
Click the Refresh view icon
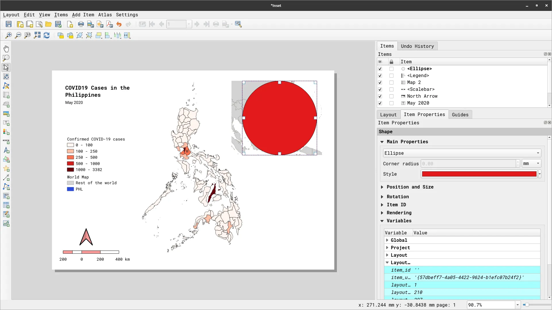pos(47,36)
